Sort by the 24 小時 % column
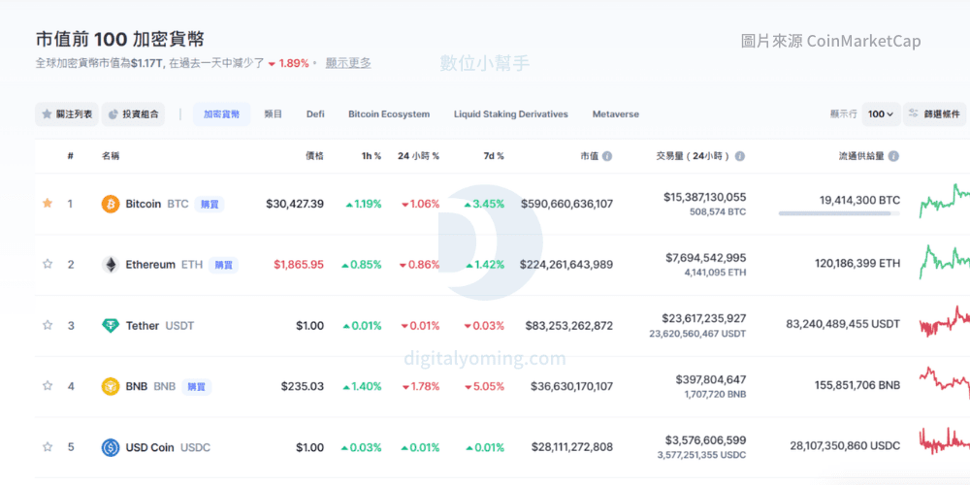The image size is (970, 485). tap(418, 156)
